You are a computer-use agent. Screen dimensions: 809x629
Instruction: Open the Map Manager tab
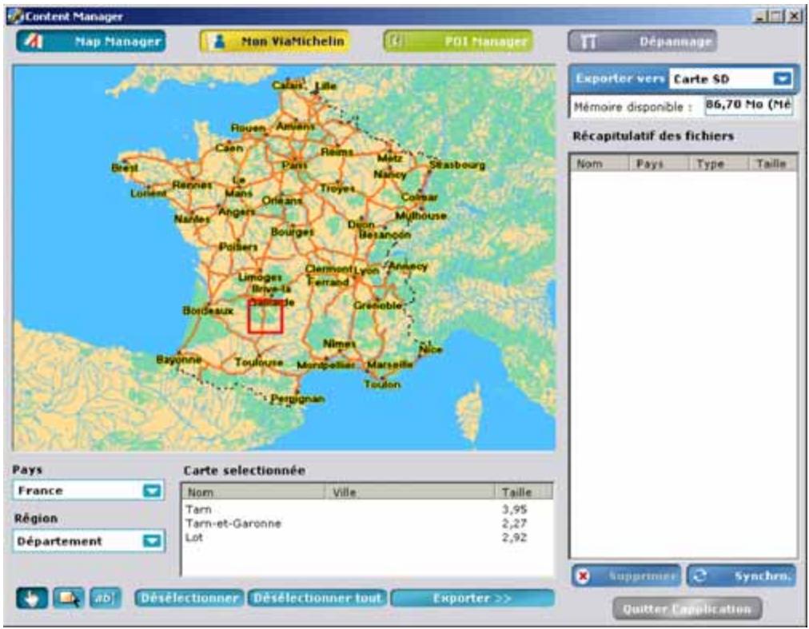tap(91, 42)
